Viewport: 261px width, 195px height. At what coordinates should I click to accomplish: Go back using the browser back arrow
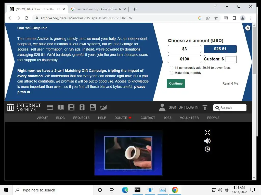(x=10, y=18)
